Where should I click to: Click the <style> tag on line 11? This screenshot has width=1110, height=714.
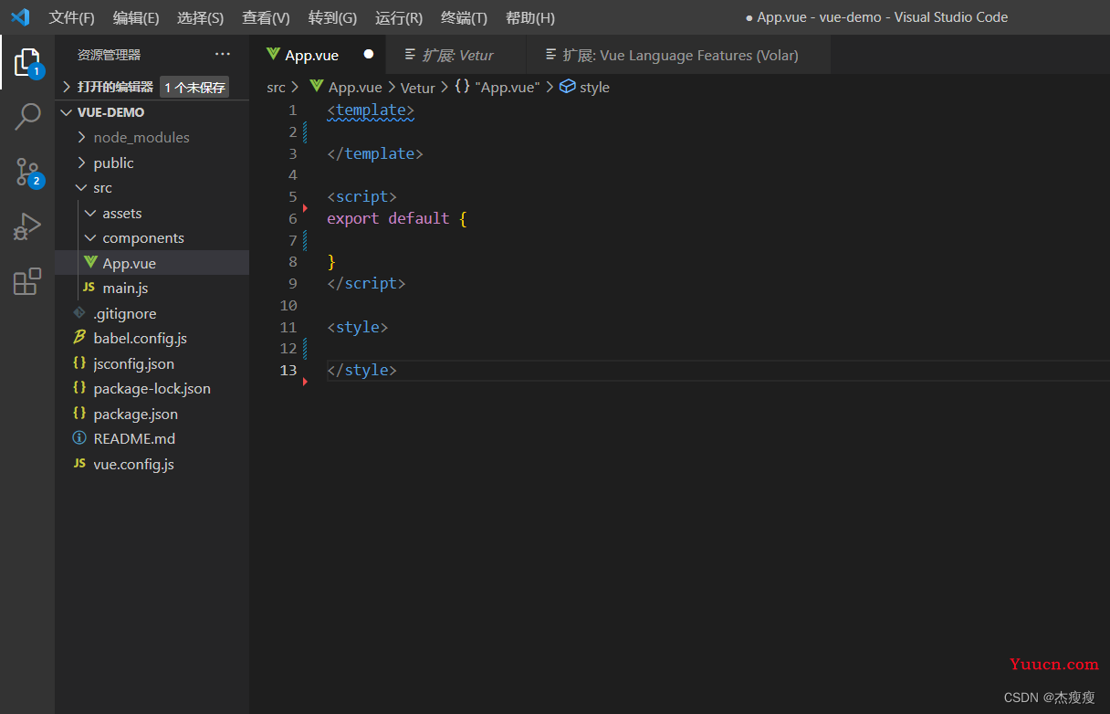(x=358, y=327)
